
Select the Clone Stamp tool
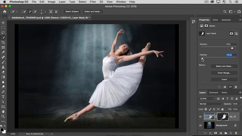click(x=3, y=67)
